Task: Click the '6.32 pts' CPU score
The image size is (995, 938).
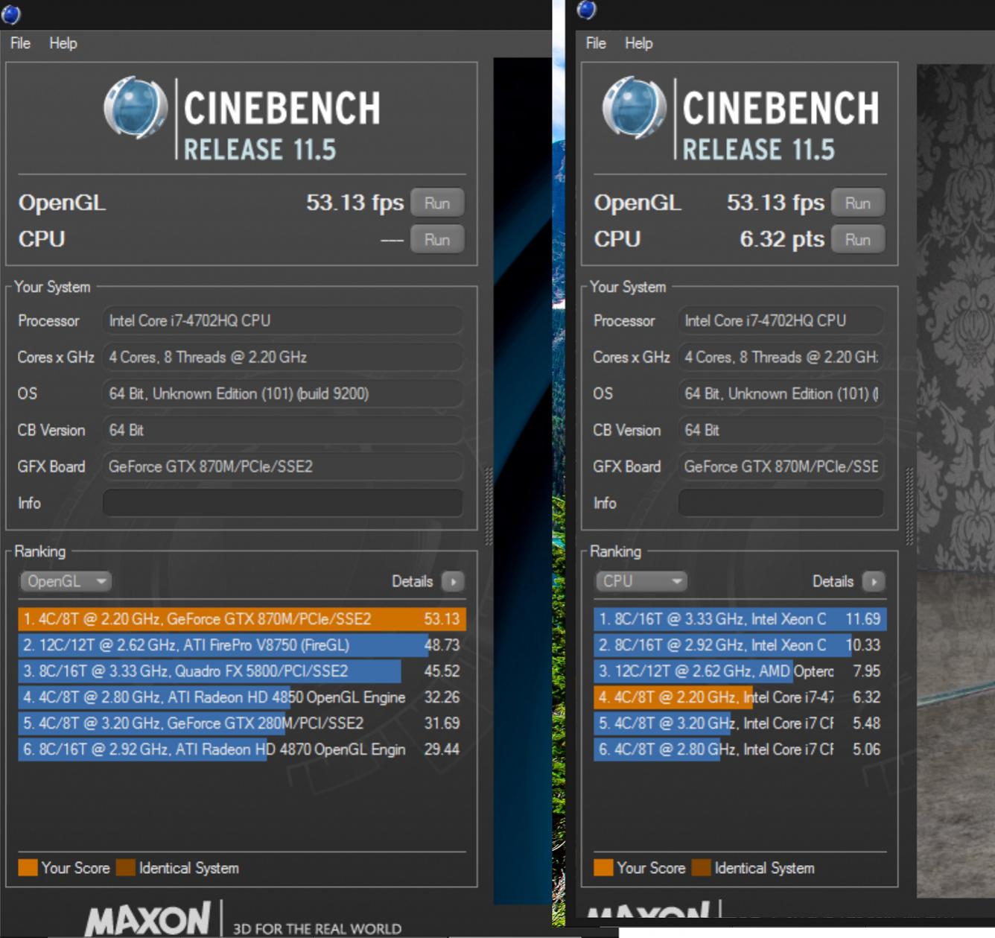Action: [x=782, y=239]
